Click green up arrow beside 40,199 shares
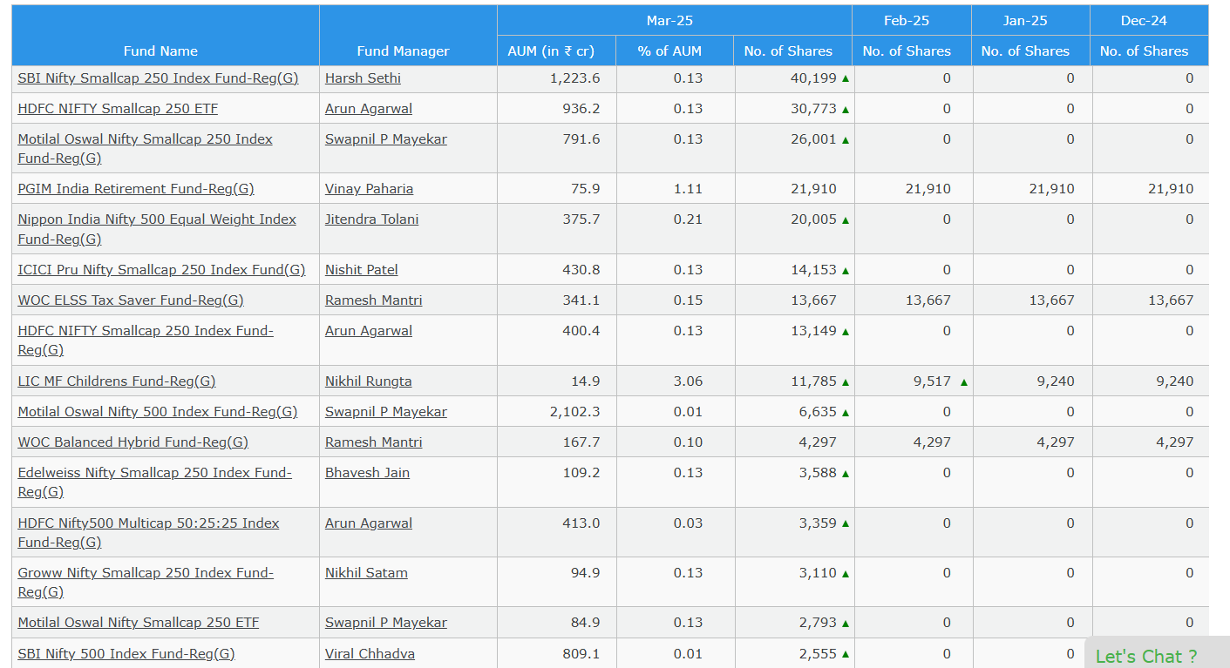The width and height of the screenshot is (1230, 668). [846, 79]
